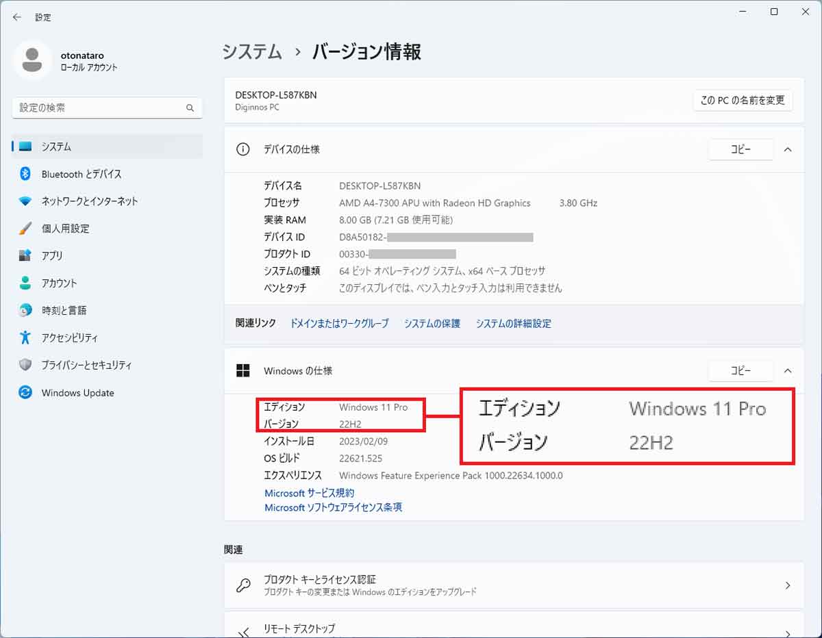This screenshot has height=638, width=822.
Task: Open プロダクト キーとライセンス認証 chevron arrow
Action: [788, 585]
